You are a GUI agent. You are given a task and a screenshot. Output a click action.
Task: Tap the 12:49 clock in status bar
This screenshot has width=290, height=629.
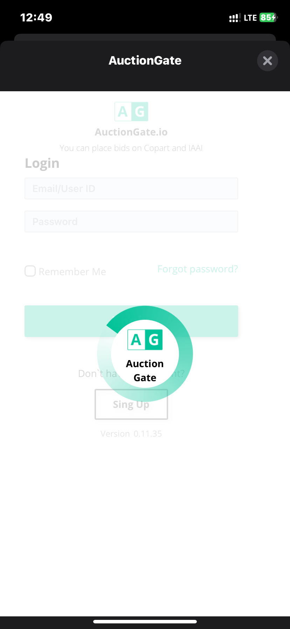(36, 18)
